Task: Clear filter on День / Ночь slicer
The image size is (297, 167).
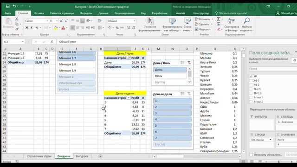Action: coord(189,63)
